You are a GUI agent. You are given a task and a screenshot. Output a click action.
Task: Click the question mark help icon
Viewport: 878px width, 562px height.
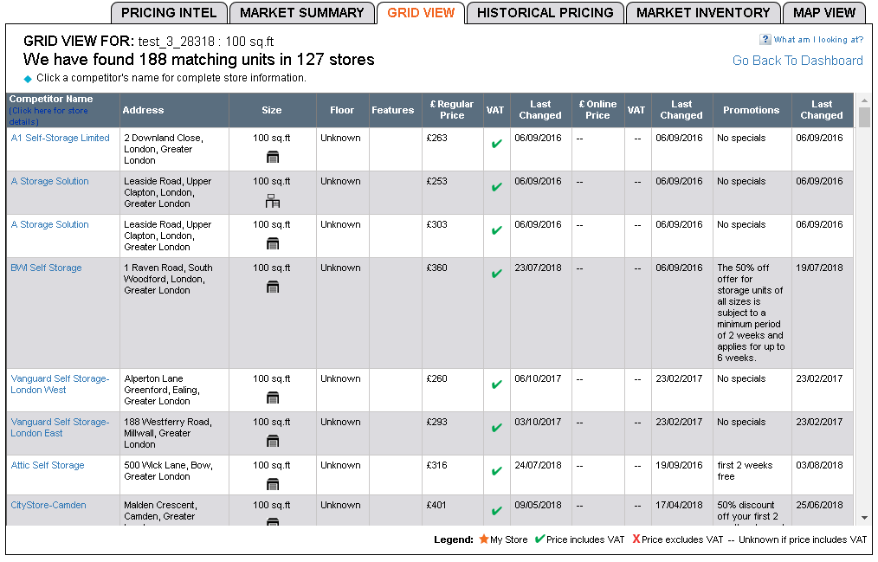pos(765,39)
